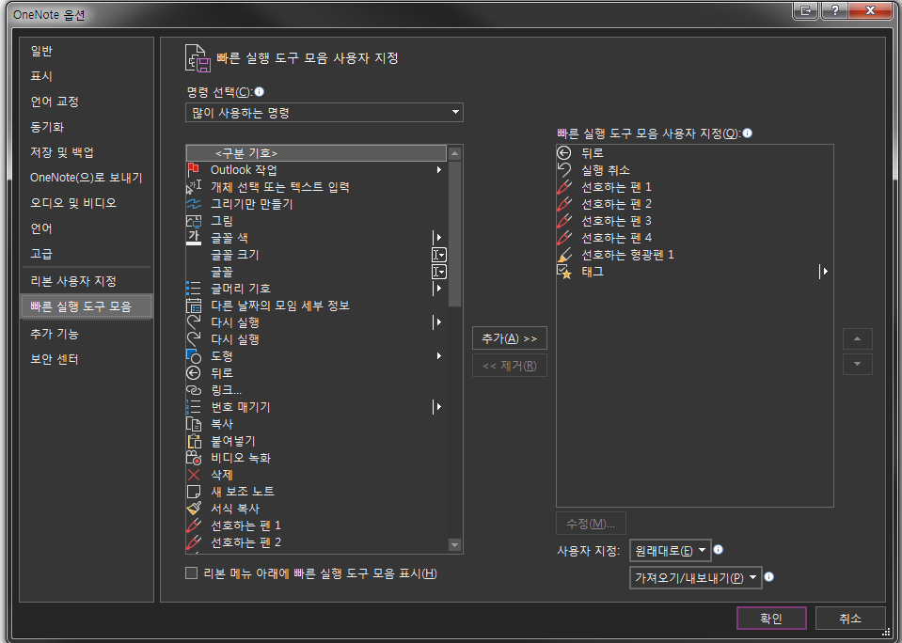Click the 추가(A) >> button

pos(509,338)
